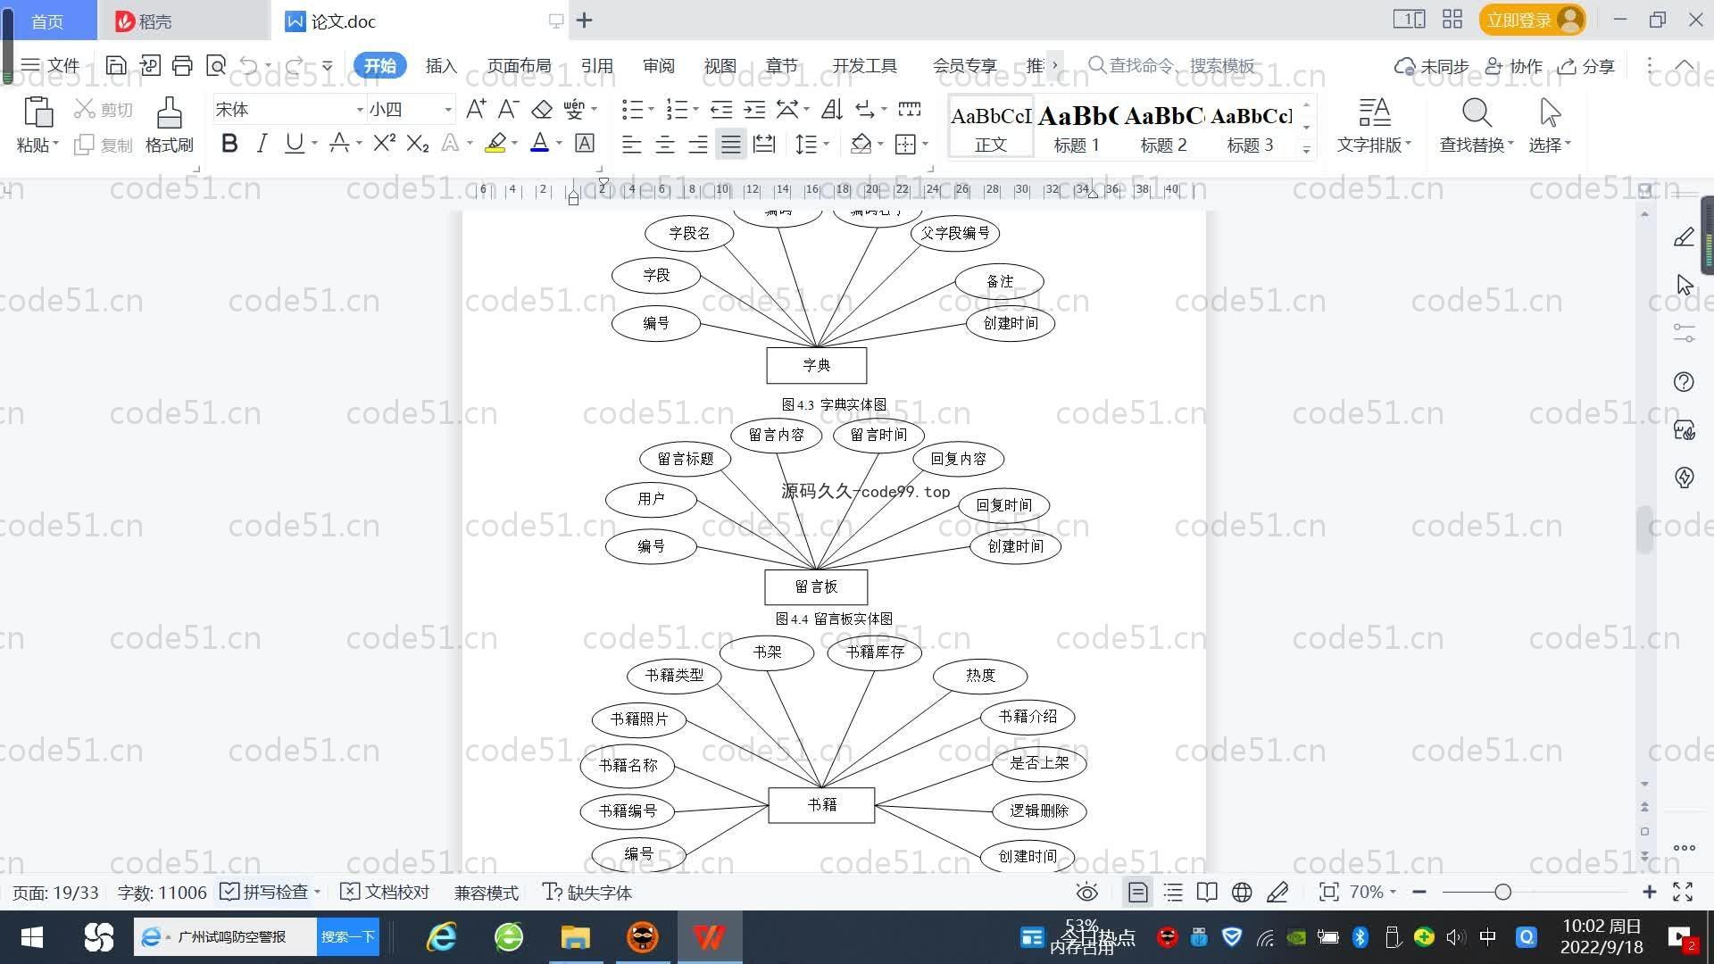The width and height of the screenshot is (1714, 964).
Task: Open Windows Start menu
Action: point(32,937)
